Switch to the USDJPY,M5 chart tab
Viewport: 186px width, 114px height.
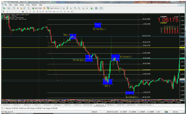click(121, 105)
